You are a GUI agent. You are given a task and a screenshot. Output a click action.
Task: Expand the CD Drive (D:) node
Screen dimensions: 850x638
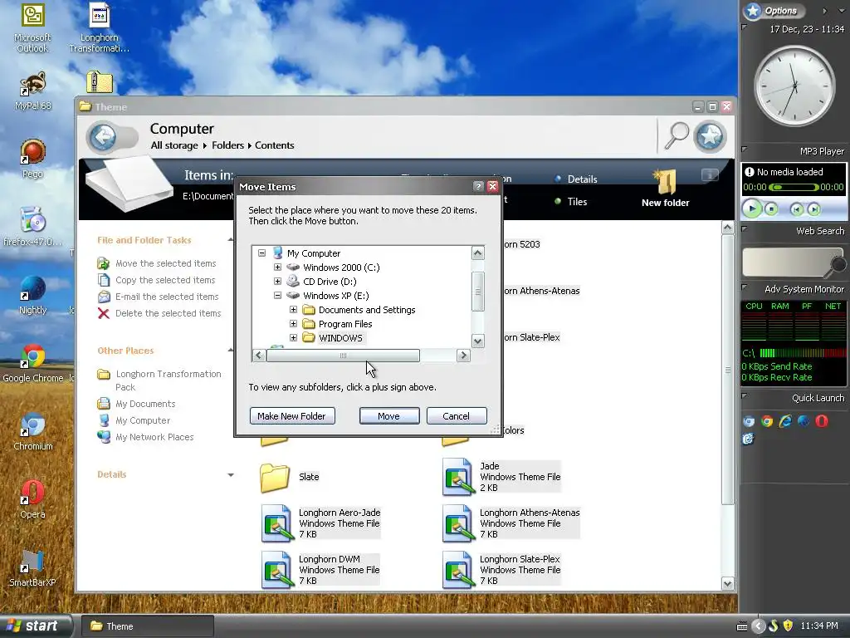(x=277, y=281)
